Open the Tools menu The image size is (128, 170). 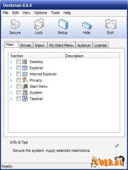(55, 13)
